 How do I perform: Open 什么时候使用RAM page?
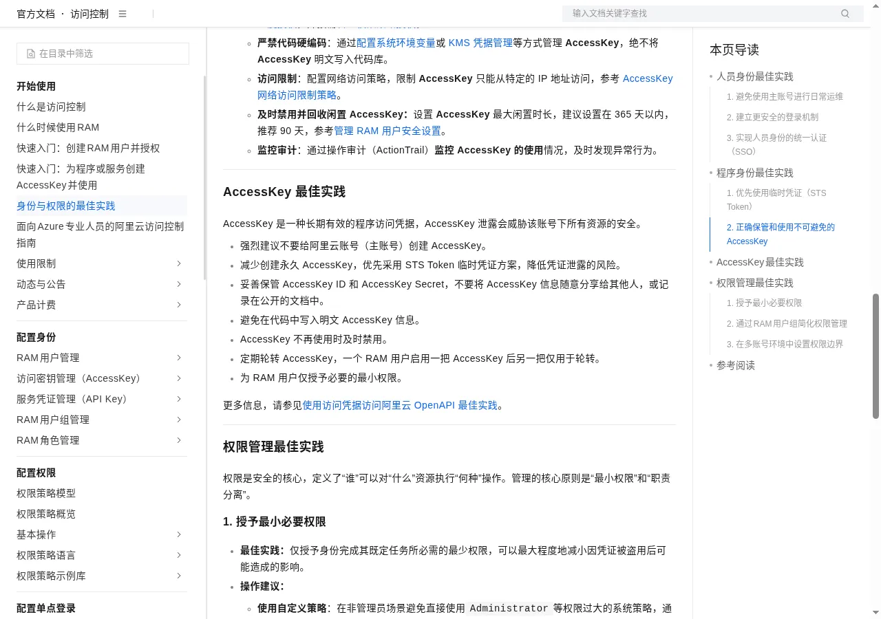pos(58,127)
